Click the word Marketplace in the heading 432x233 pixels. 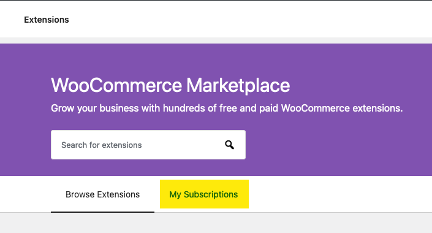coord(238,85)
